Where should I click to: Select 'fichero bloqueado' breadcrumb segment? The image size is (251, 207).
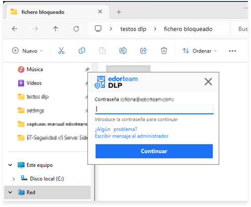(x=188, y=29)
